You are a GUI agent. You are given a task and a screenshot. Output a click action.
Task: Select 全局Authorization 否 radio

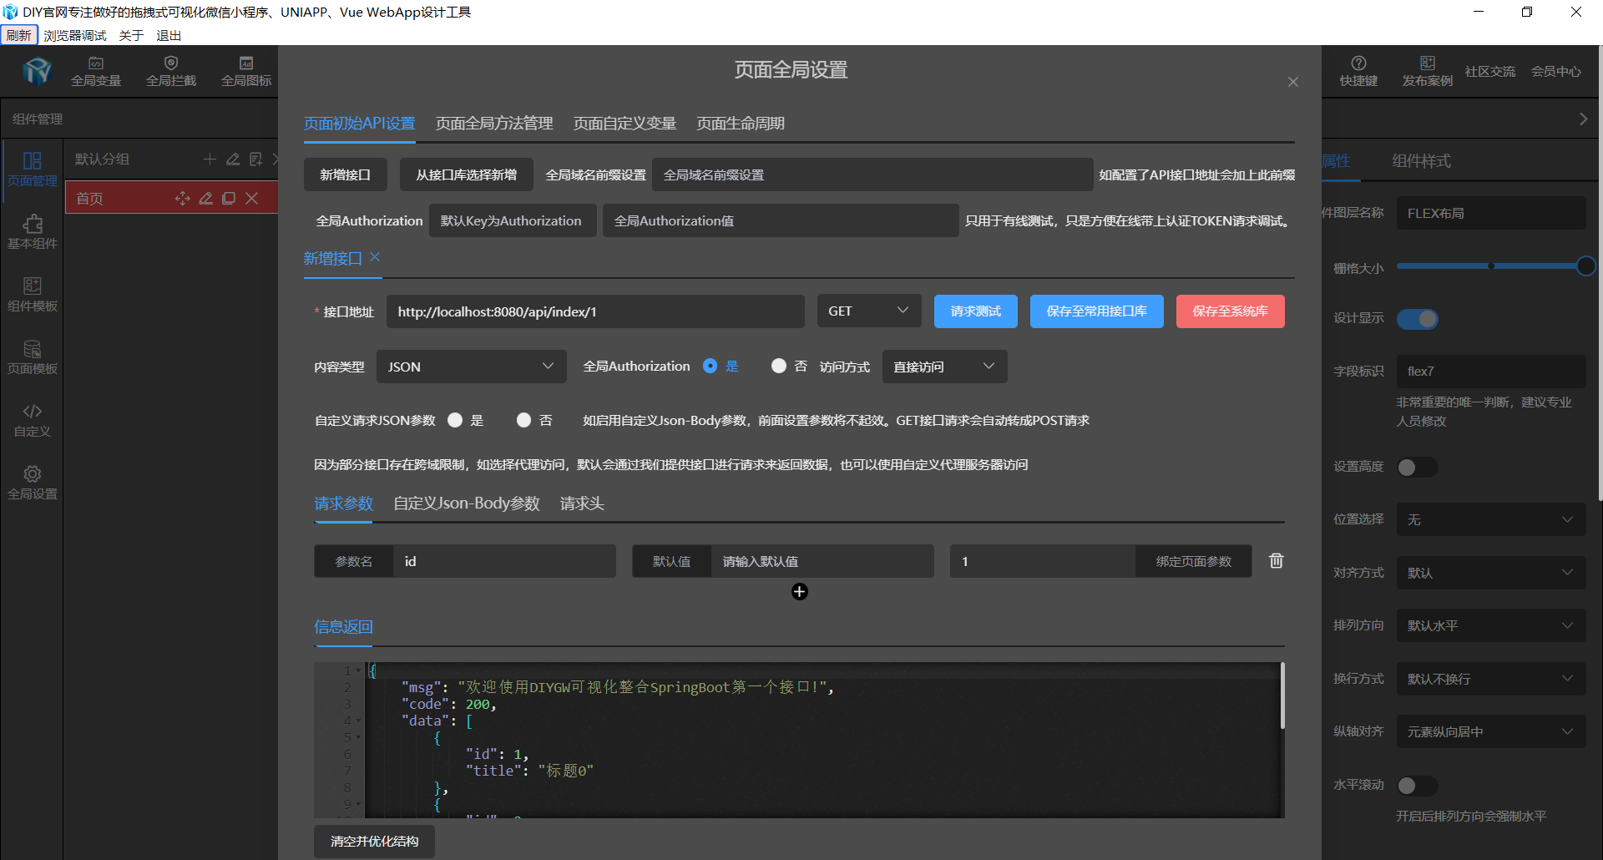tap(778, 366)
